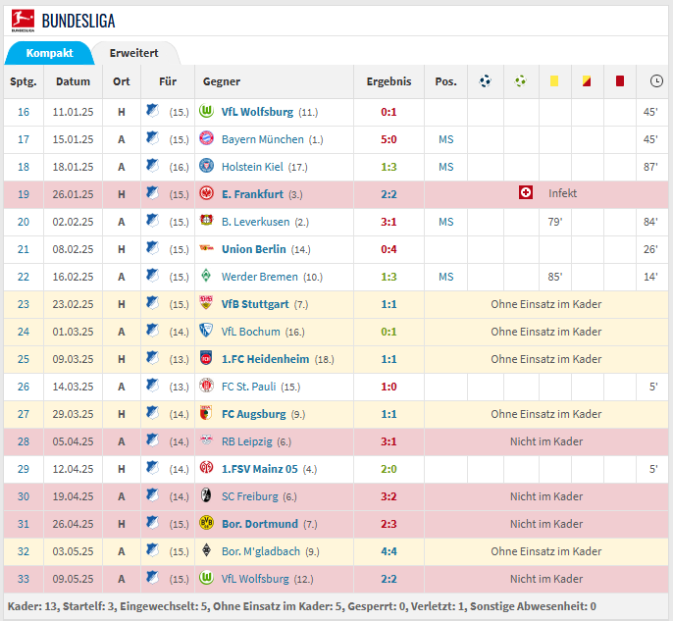Click the Bor. Dortmund club crest

pyautogui.click(x=206, y=523)
